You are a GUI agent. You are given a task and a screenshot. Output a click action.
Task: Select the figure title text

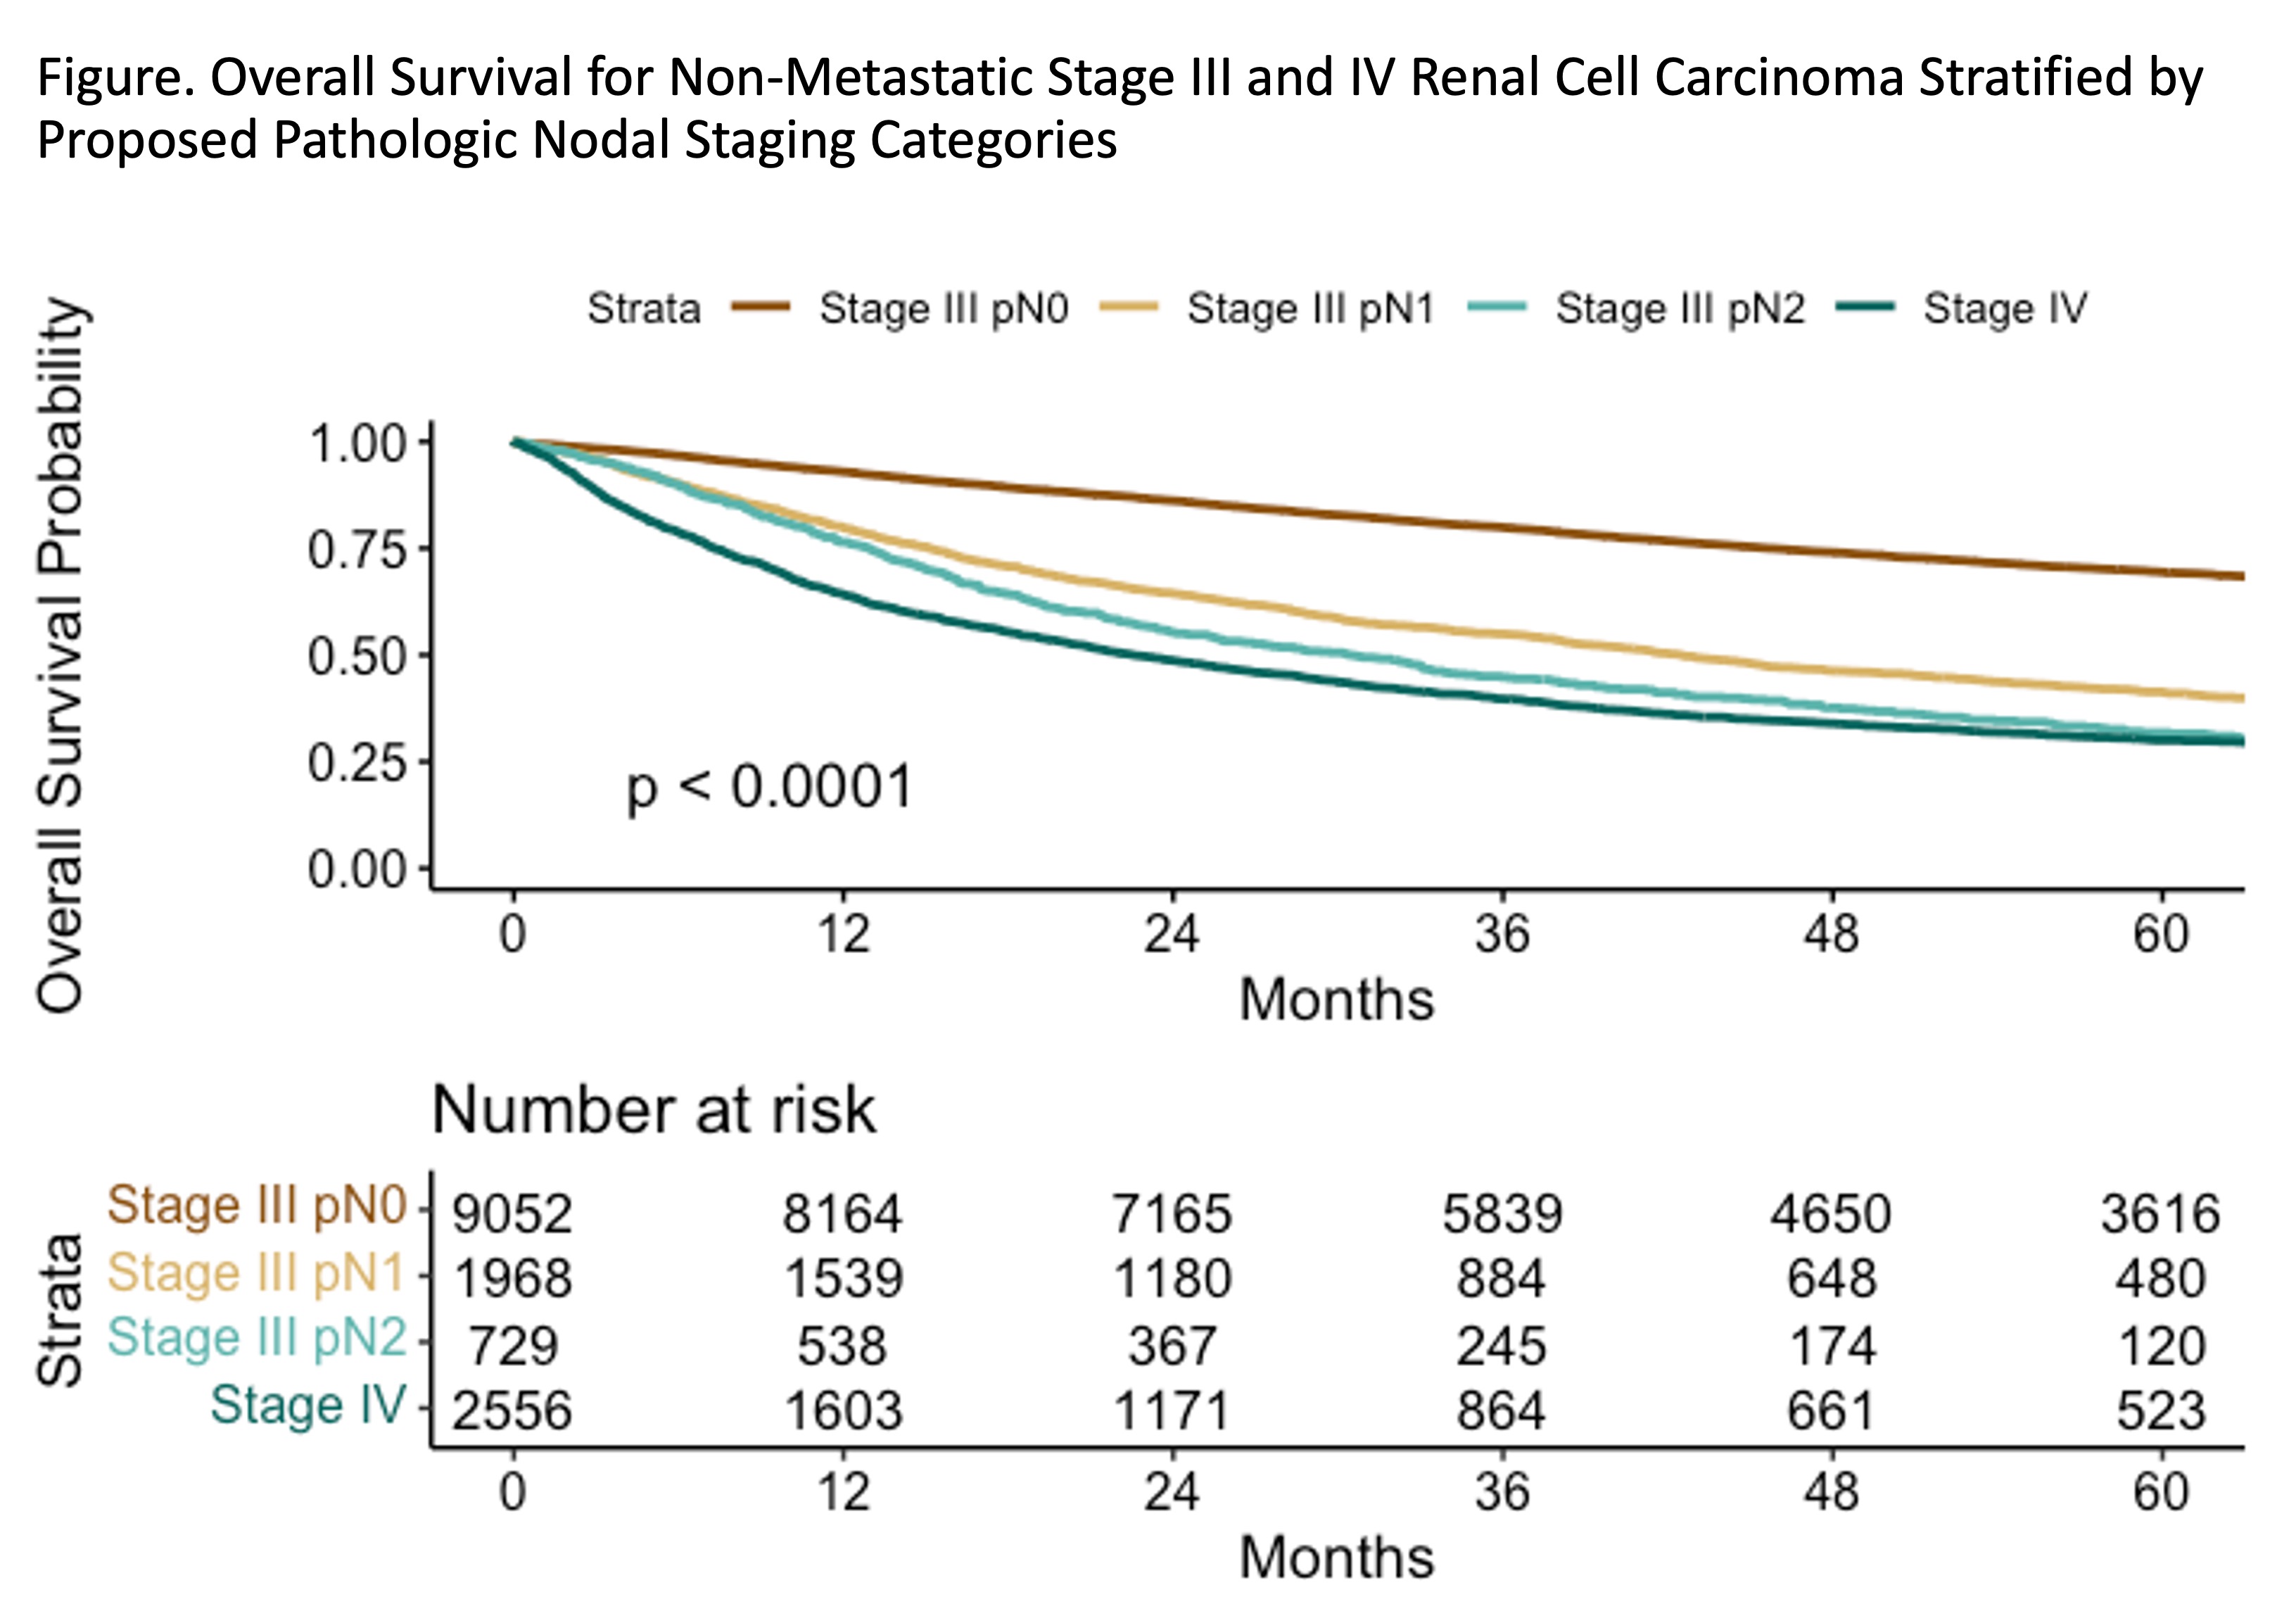(x=1120, y=108)
